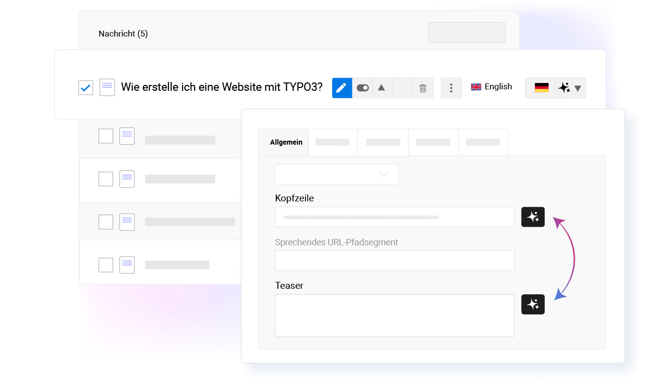Image resolution: width=648 pixels, height=386 pixels.
Task: Uncheck the checkbox for the TYPO3 news record
Action: 86,88
